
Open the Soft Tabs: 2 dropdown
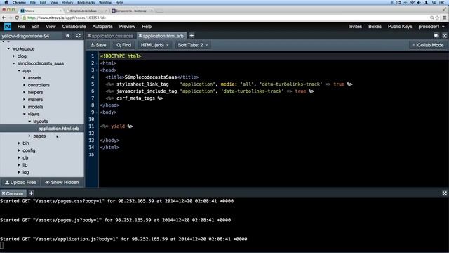tap(193, 45)
